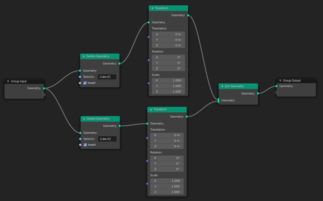Click the empty socket on Group Input
This screenshot has height=201, width=323.
point(44,95)
